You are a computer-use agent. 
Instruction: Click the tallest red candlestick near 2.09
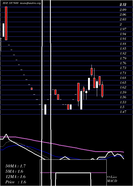point(6,23)
